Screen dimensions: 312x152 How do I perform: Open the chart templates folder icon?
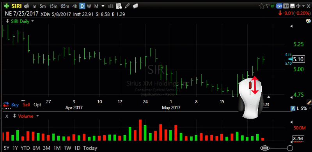[135, 6]
